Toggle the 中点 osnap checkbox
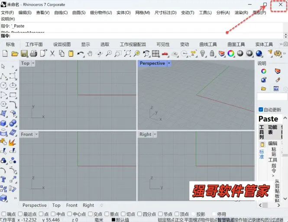 click(x=53, y=214)
